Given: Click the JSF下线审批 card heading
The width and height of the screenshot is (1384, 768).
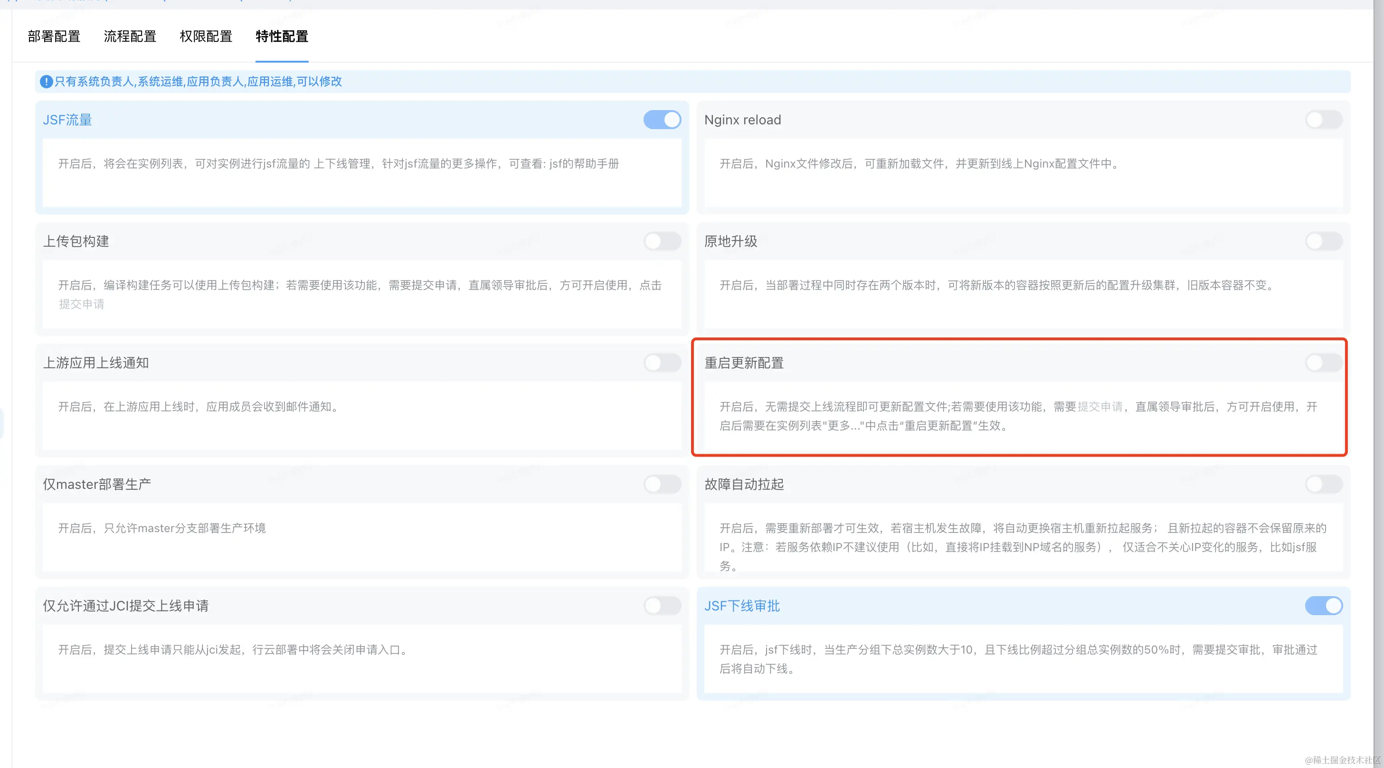Looking at the screenshot, I should tap(741, 606).
